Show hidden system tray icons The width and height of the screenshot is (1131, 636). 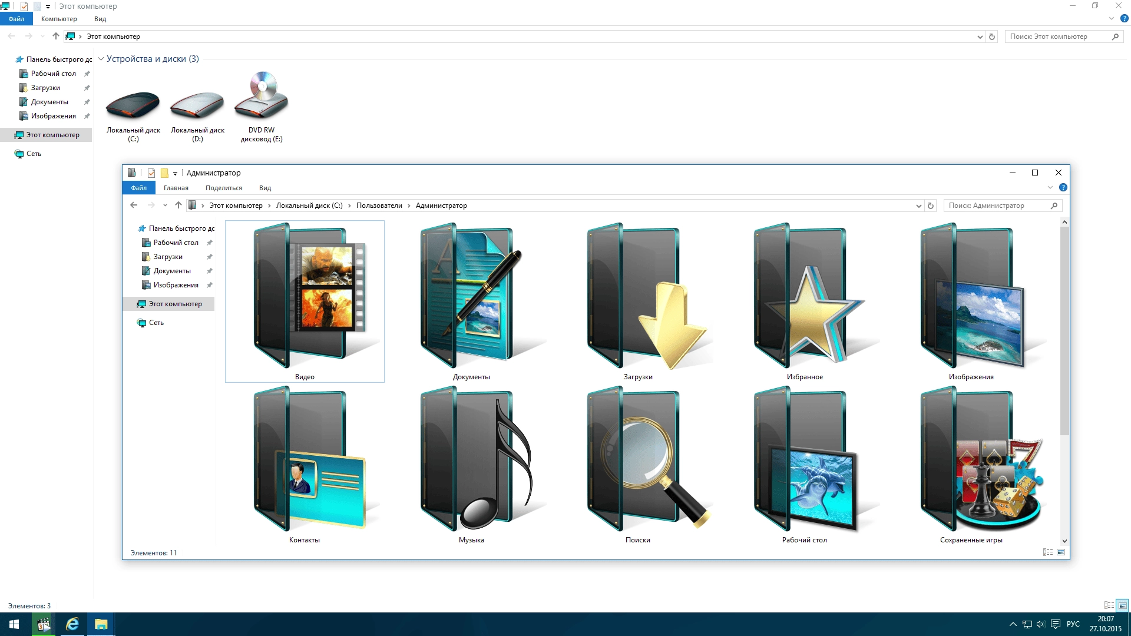pyautogui.click(x=1013, y=624)
